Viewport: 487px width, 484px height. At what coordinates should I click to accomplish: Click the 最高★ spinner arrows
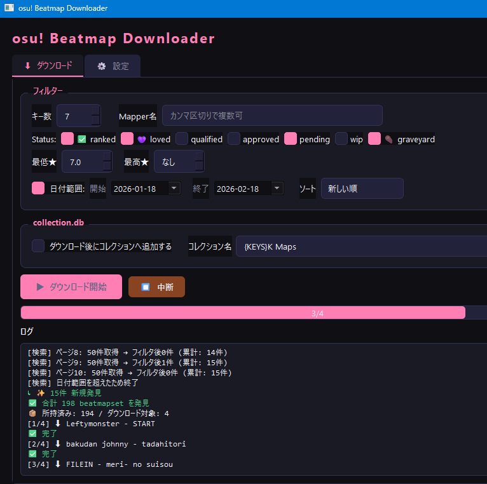(x=200, y=161)
